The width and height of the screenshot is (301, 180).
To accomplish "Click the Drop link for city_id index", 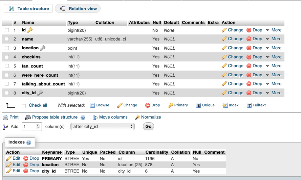I will click(x=34, y=171).
